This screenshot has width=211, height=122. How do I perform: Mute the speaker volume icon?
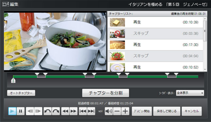click(x=109, y=111)
